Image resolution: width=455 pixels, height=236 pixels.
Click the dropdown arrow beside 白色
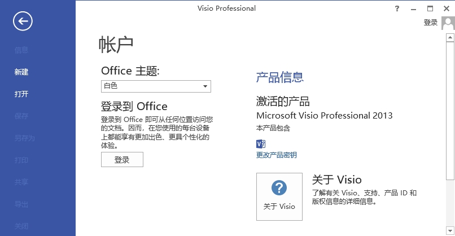[x=205, y=86]
